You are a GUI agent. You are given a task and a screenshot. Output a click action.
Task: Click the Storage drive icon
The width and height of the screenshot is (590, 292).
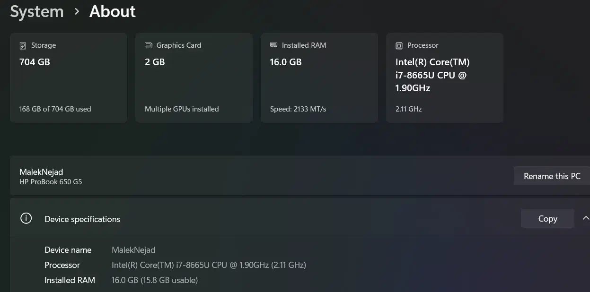(23, 46)
